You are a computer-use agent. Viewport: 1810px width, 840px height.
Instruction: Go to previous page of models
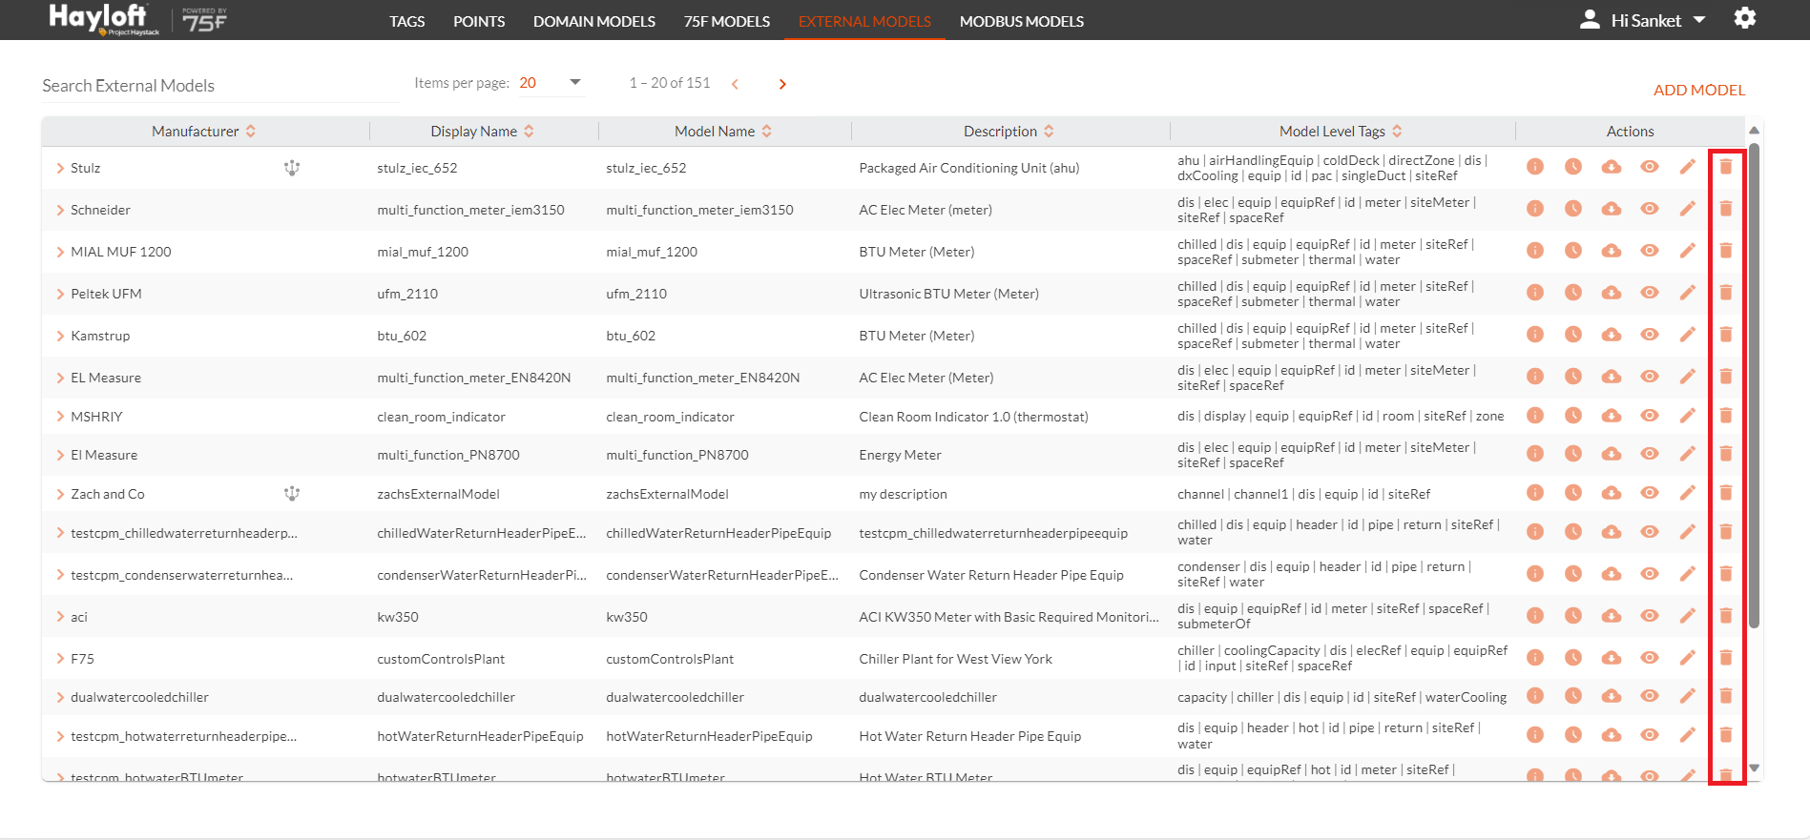pos(735,84)
